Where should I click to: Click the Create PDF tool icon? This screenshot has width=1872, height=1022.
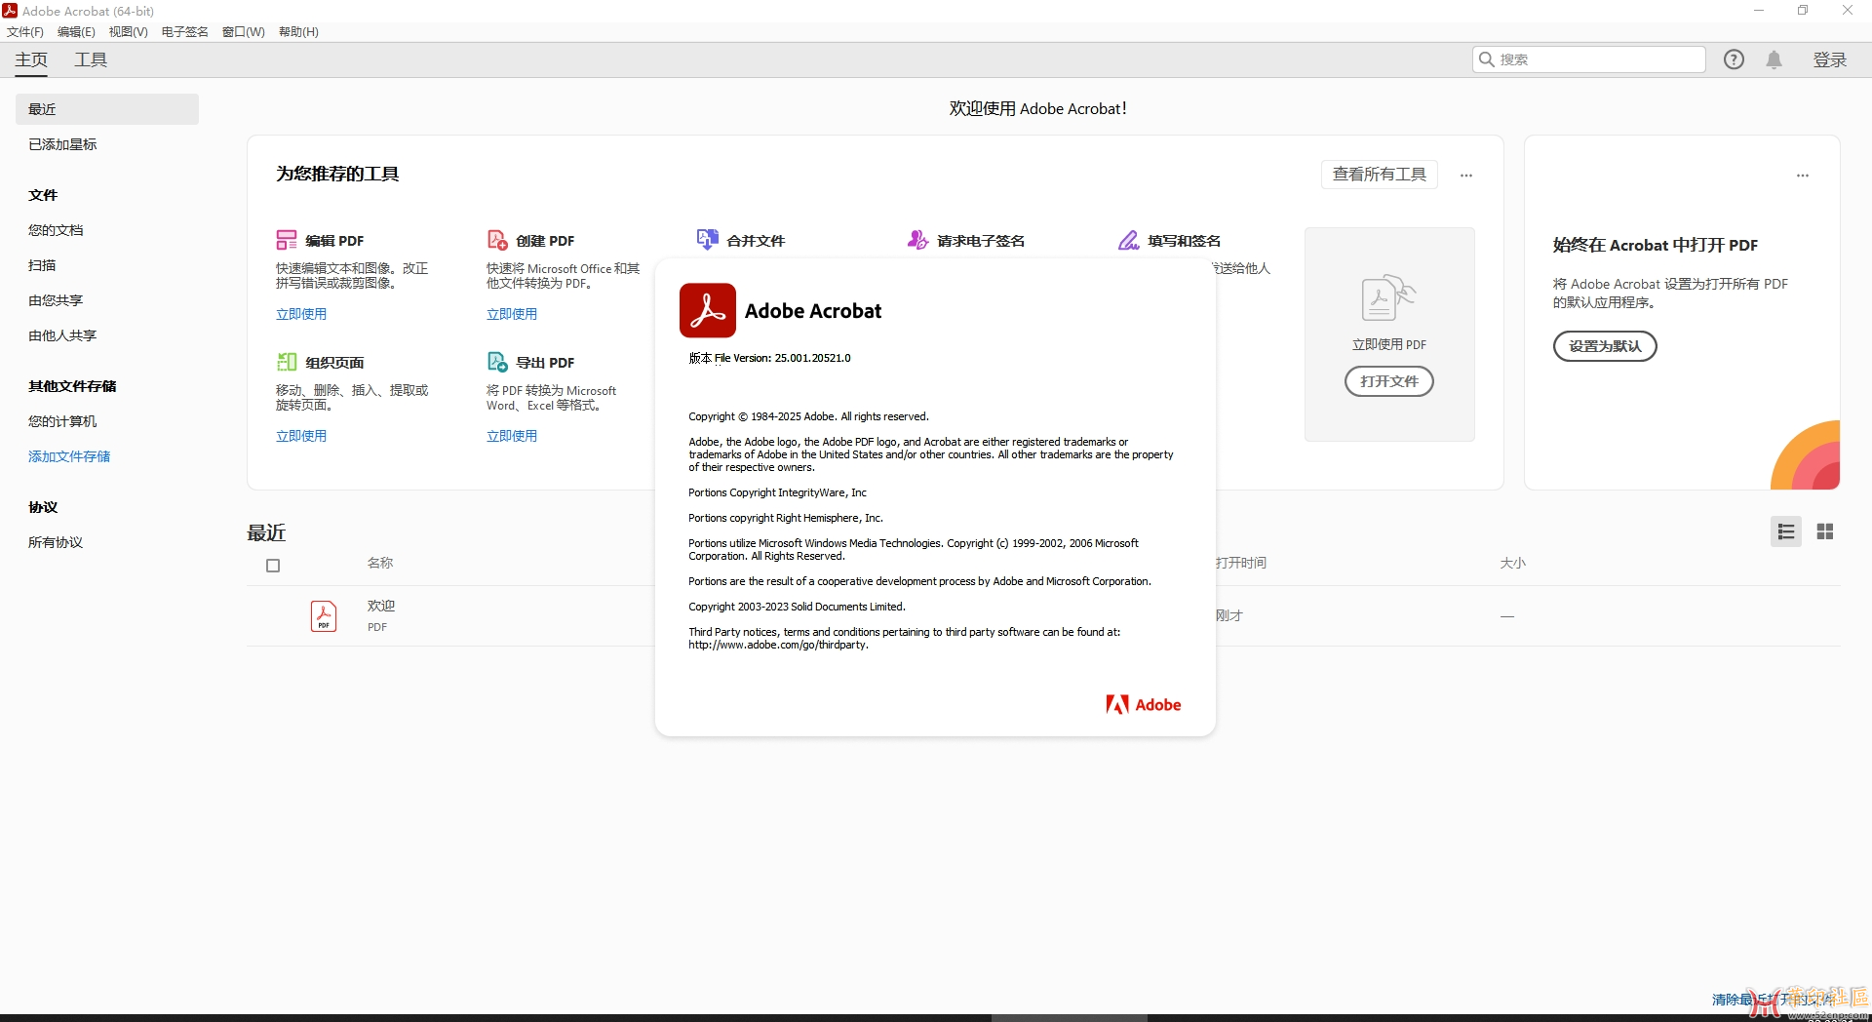tap(497, 240)
